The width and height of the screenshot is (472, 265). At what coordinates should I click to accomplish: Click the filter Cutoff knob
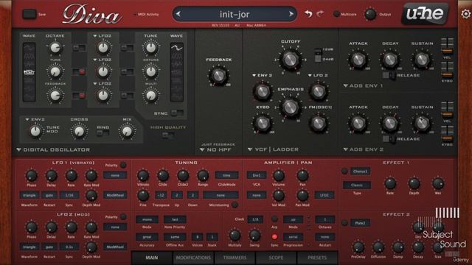(x=290, y=59)
